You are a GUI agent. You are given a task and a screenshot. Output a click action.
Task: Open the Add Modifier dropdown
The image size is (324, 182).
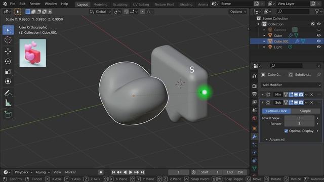tap(291, 85)
